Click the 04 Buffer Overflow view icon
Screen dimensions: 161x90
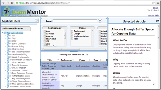pyautogui.click(x=8, y=44)
